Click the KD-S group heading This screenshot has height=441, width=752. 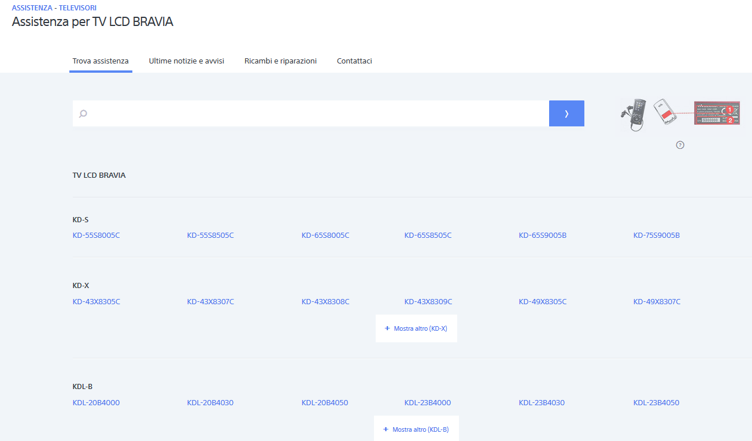pos(80,220)
